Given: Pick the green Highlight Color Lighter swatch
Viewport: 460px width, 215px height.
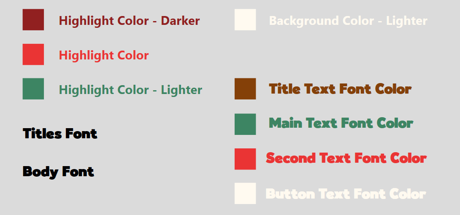Looking at the screenshot, I should tap(33, 89).
